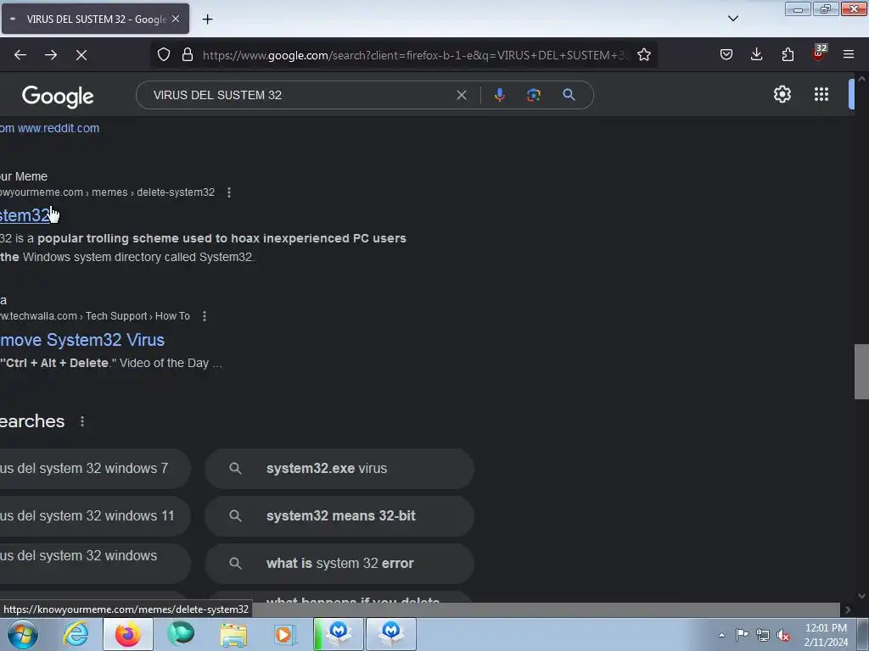Screen dimensions: 869x651
Task: Click the vertical page scrollbar thumb
Action: tap(861, 371)
